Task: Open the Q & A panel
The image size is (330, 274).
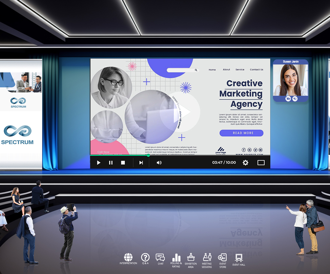Action: click(145, 258)
